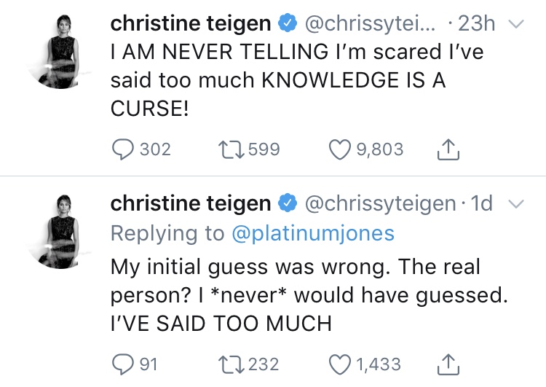Open the @chrissyteigen handle on the reply tweet
This screenshot has height=387, width=546.
[379, 204]
